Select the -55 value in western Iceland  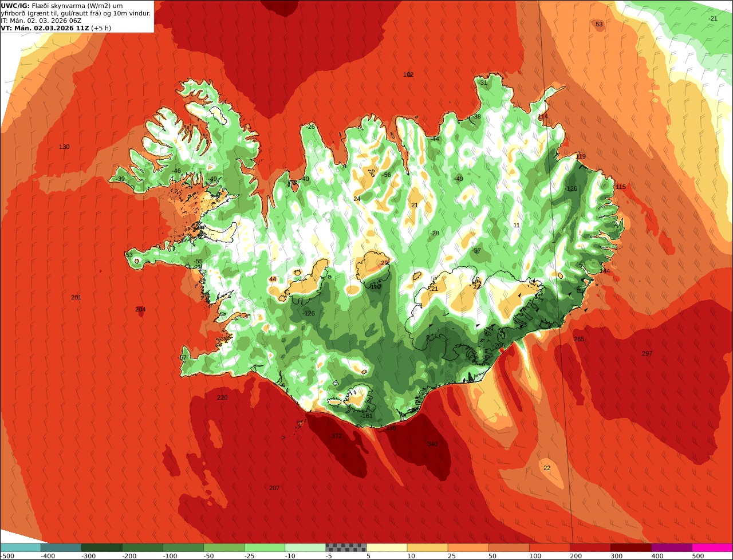pyautogui.click(x=198, y=262)
